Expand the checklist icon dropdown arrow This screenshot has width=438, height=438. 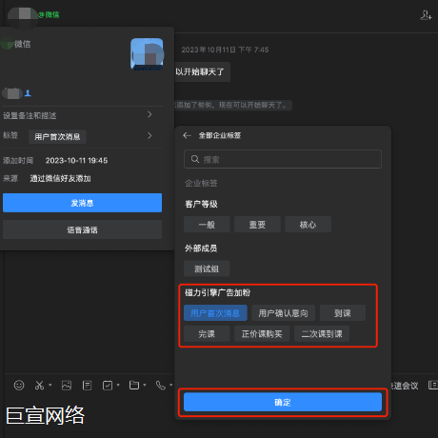click(x=118, y=385)
